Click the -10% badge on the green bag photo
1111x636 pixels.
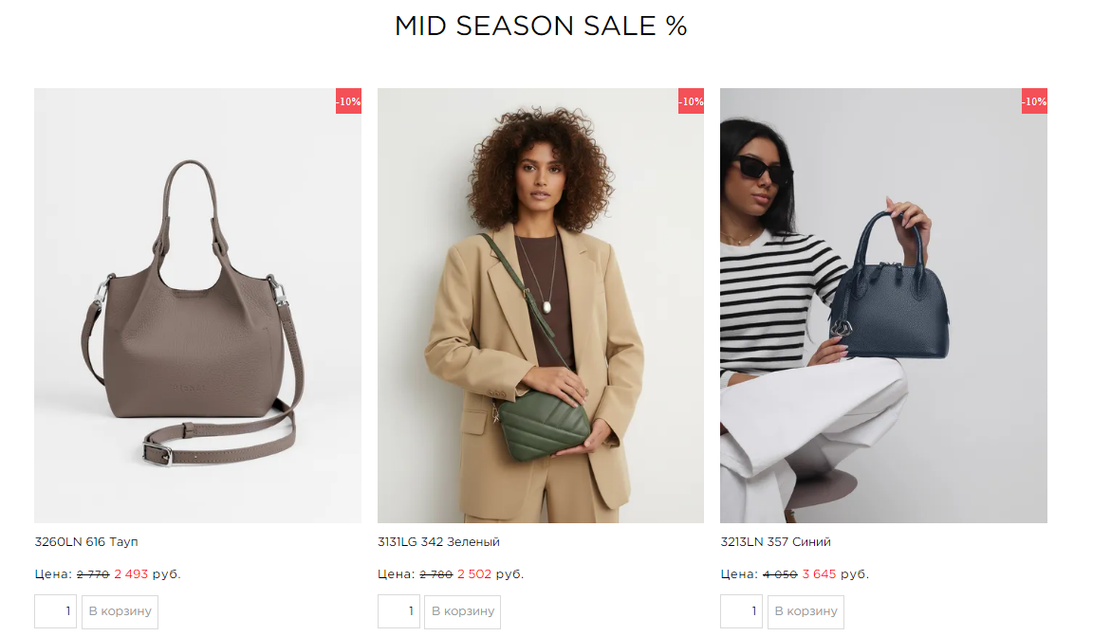pos(691,101)
